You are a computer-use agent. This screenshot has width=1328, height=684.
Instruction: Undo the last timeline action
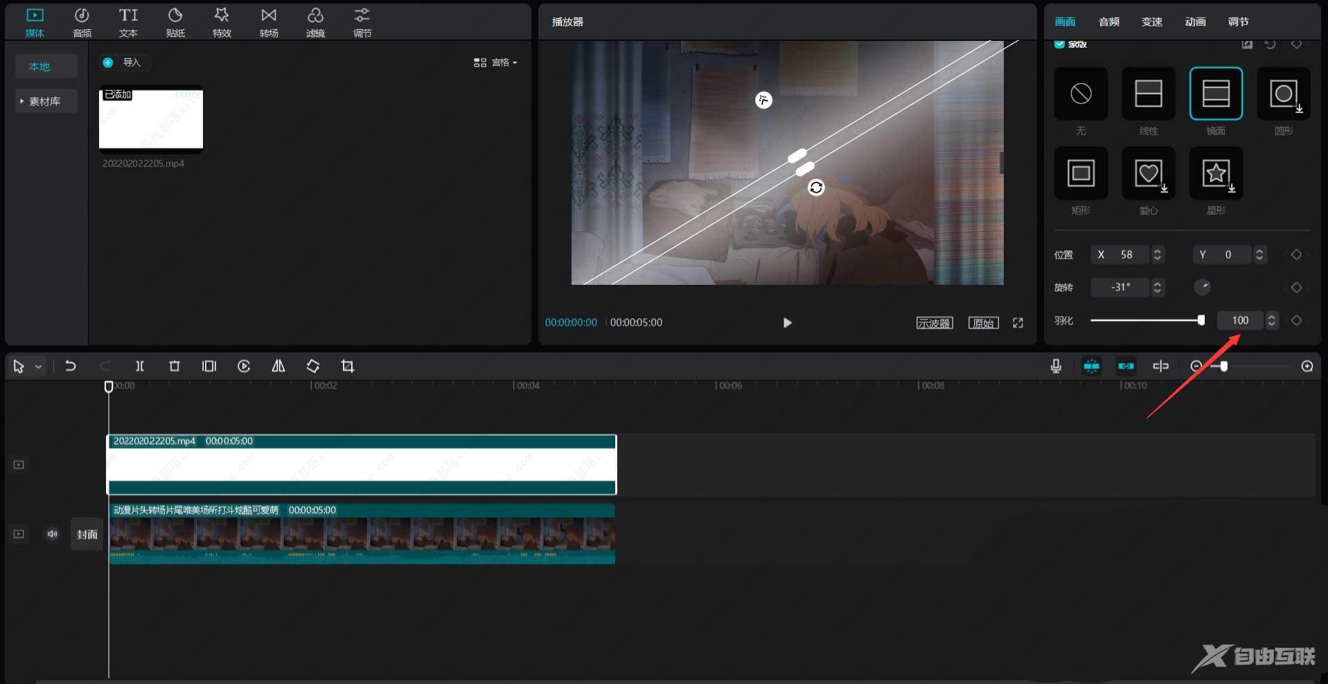(x=70, y=366)
